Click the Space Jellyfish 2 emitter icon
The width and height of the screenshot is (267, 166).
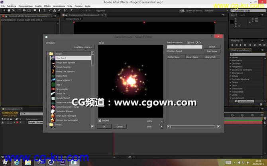click(53, 80)
